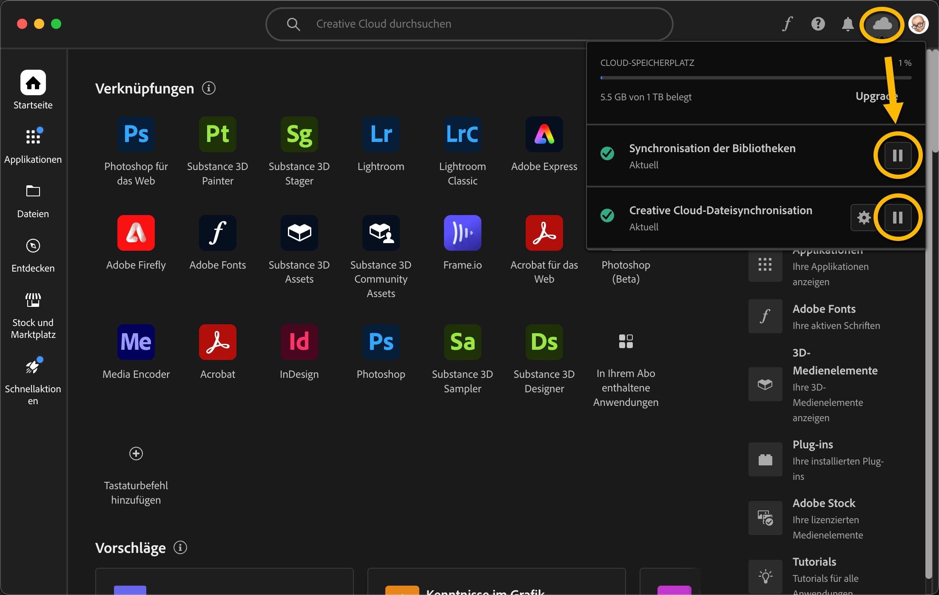Open the cloud sync status icon
Image resolution: width=939 pixels, height=595 pixels.
coord(882,24)
